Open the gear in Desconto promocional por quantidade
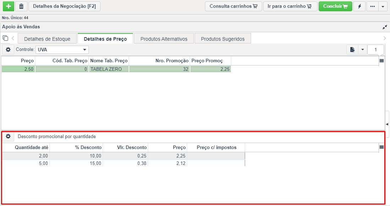The height and width of the screenshot is (206, 390). [8, 136]
